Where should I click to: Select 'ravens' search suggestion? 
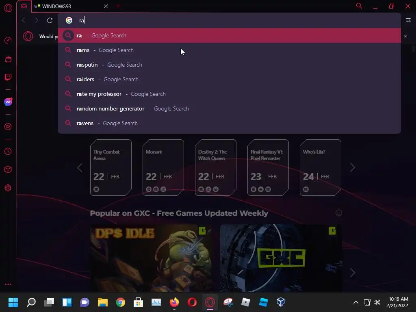click(229, 123)
